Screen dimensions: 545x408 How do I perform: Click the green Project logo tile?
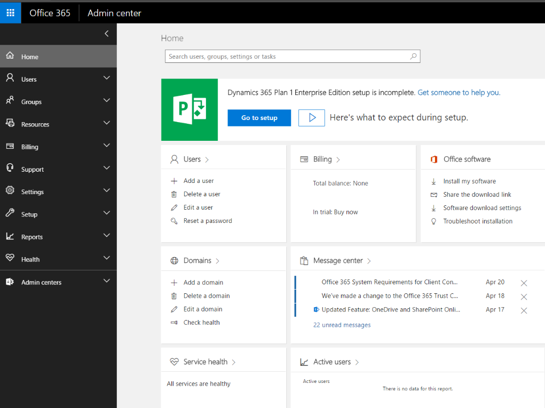[189, 110]
